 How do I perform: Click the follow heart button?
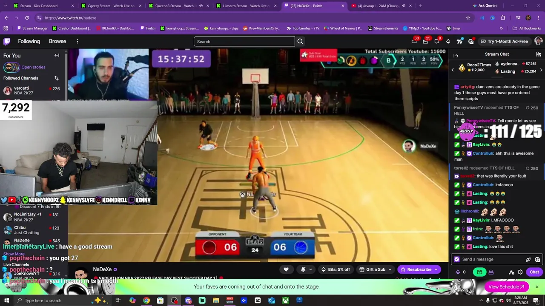(x=286, y=269)
